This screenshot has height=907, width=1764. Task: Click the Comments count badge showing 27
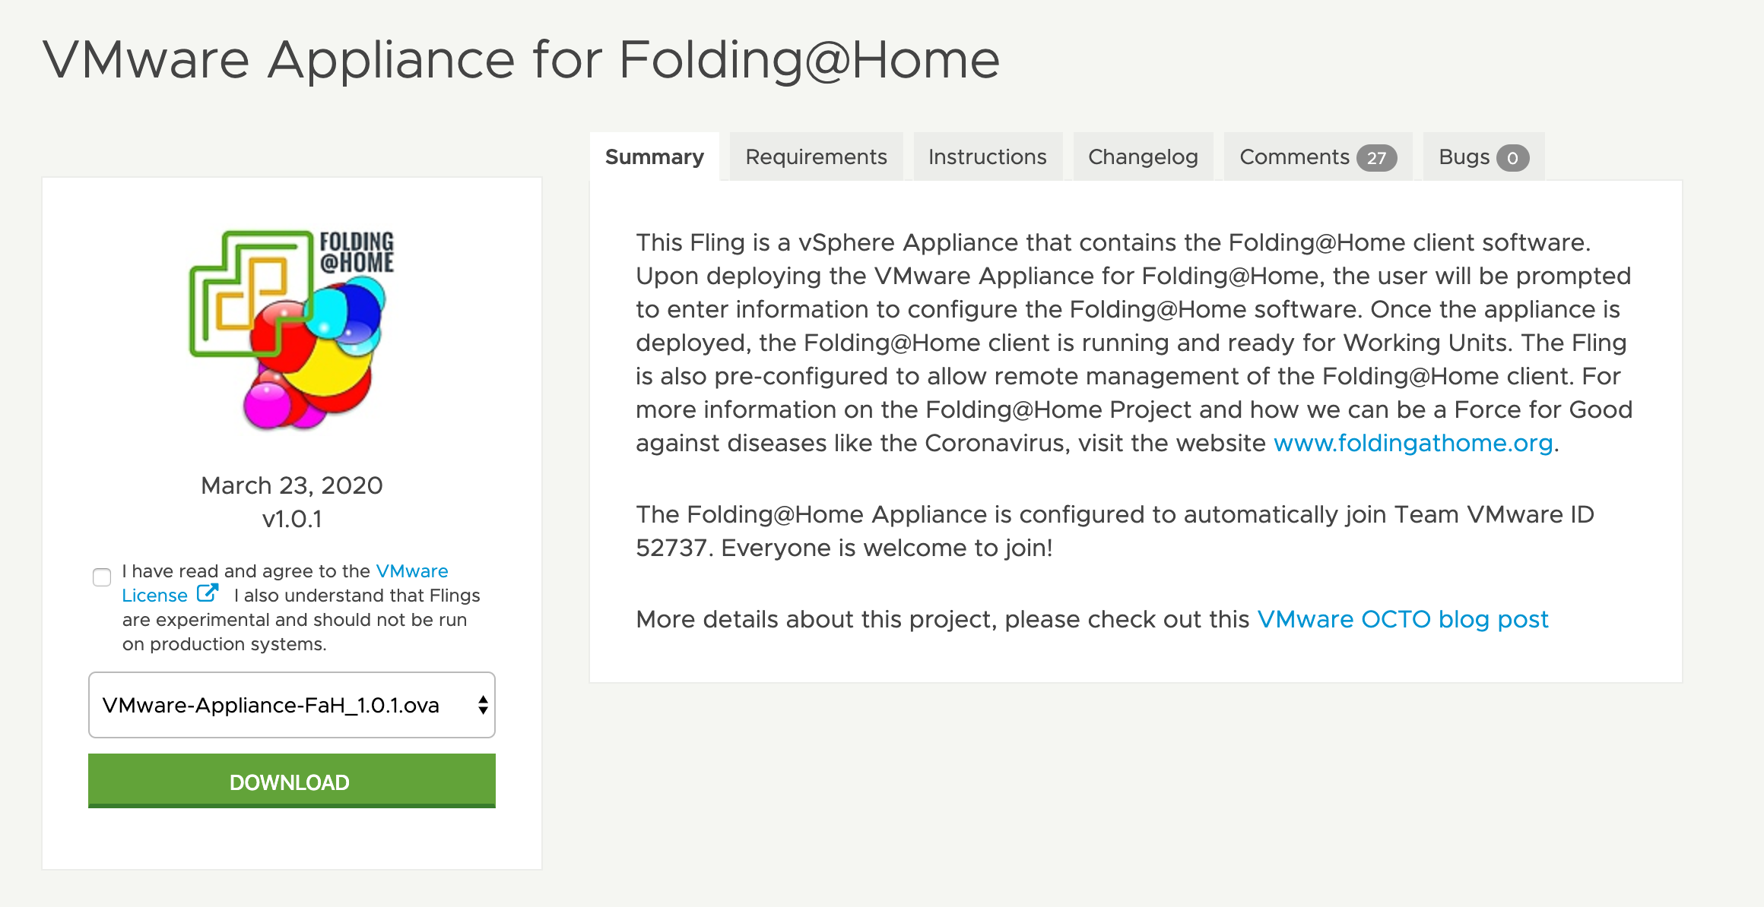(x=1375, y=157)
